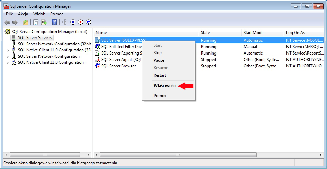The image size is (327, 169).
Task: Select the SQL Server Browser row name
Action: click(119, 66)
